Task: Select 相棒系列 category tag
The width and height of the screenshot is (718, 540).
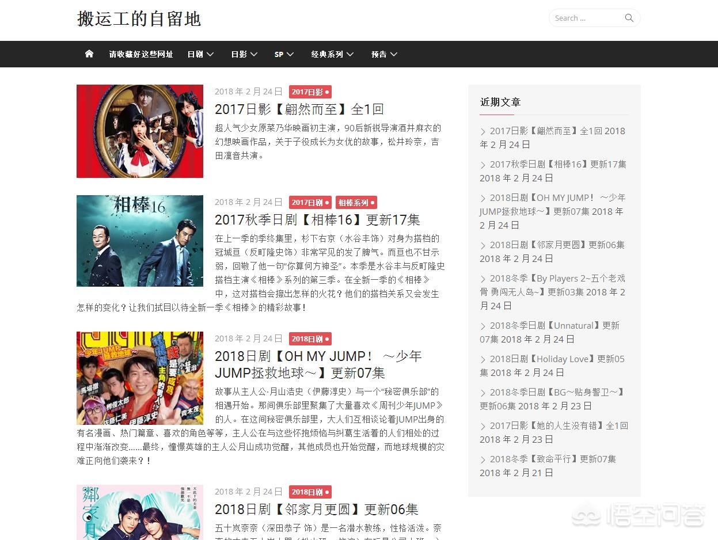Action: [x=356, y=203]
